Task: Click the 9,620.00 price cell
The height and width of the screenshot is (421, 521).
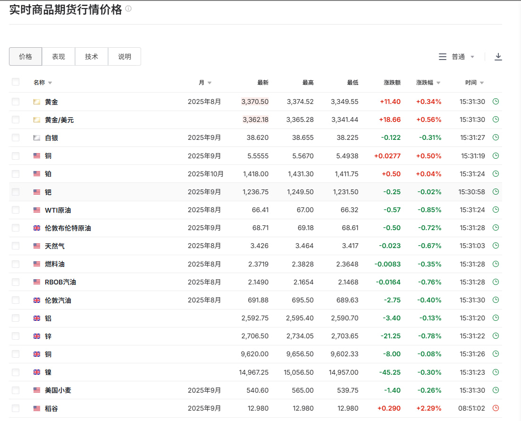Action: click(x=254, y=354)
